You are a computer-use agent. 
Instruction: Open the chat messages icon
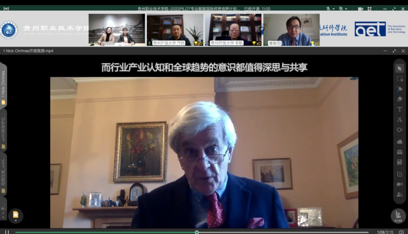pyautogui.click(x=399, y=184)
